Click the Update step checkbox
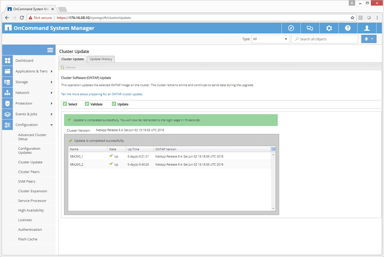The height and width of the screenshot is (257, 384). point(114,104)
